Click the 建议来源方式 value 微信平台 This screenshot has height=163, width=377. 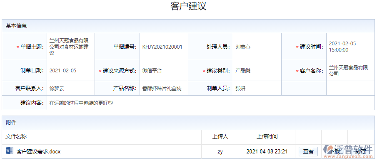point(152,71)
